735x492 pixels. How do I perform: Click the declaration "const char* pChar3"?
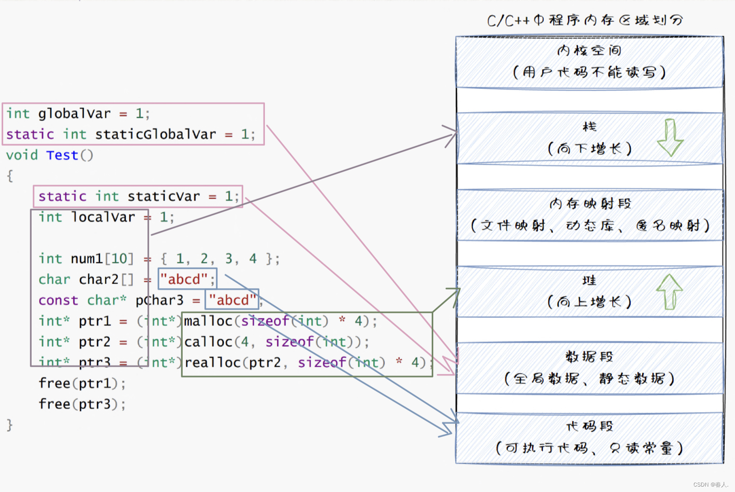click(111, 300)
